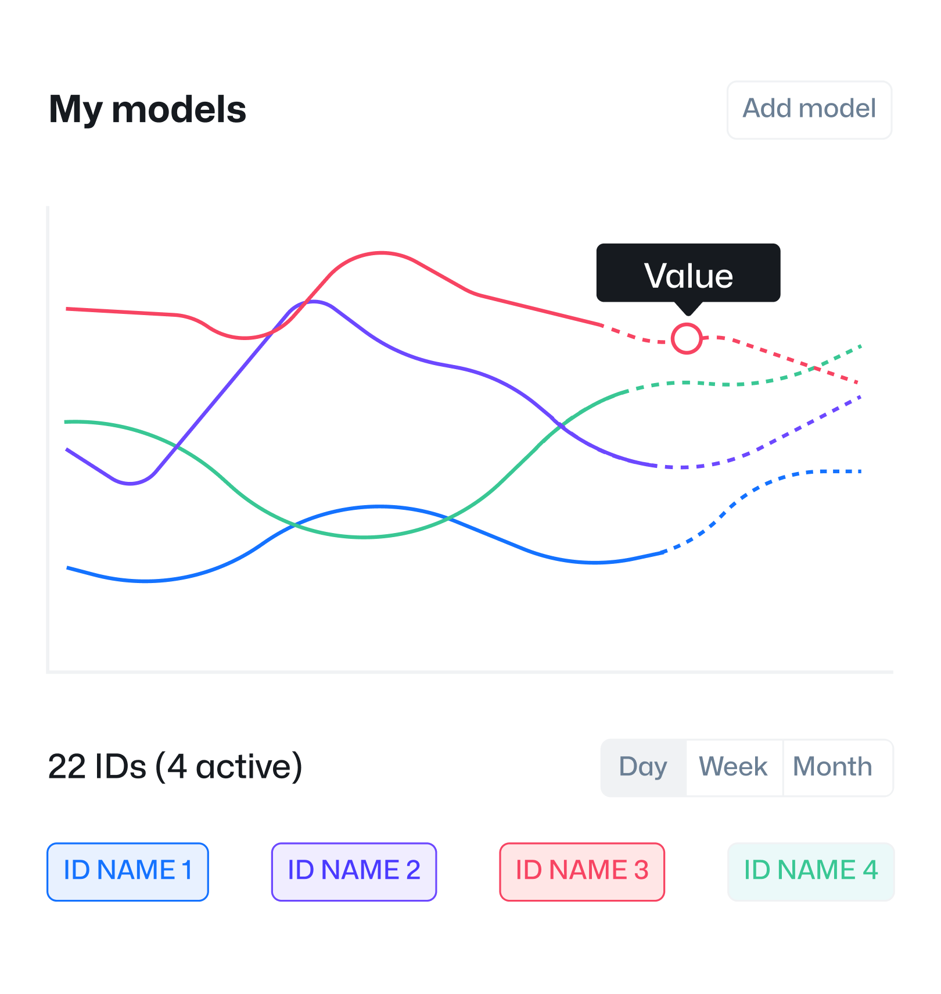Screen dimensions: 941x994
Task: Click the blue ID NAME 1 color chip
Action: point(127,871)
